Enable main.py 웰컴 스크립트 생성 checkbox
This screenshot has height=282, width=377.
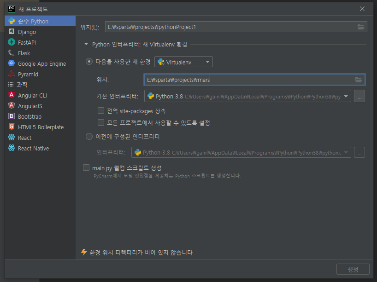86,167
